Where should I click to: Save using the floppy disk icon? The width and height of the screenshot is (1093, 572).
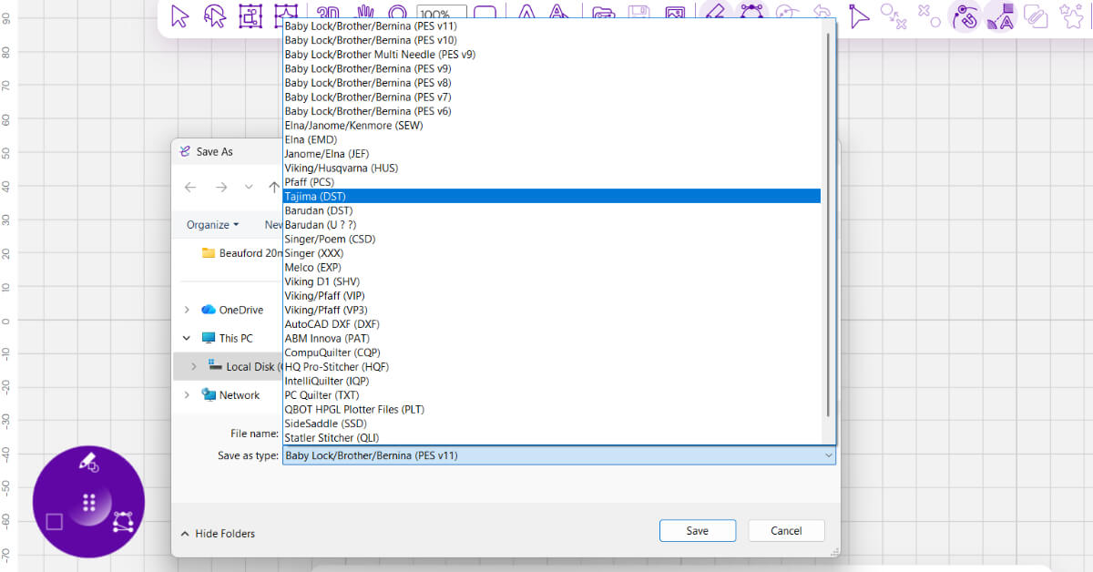638,11
